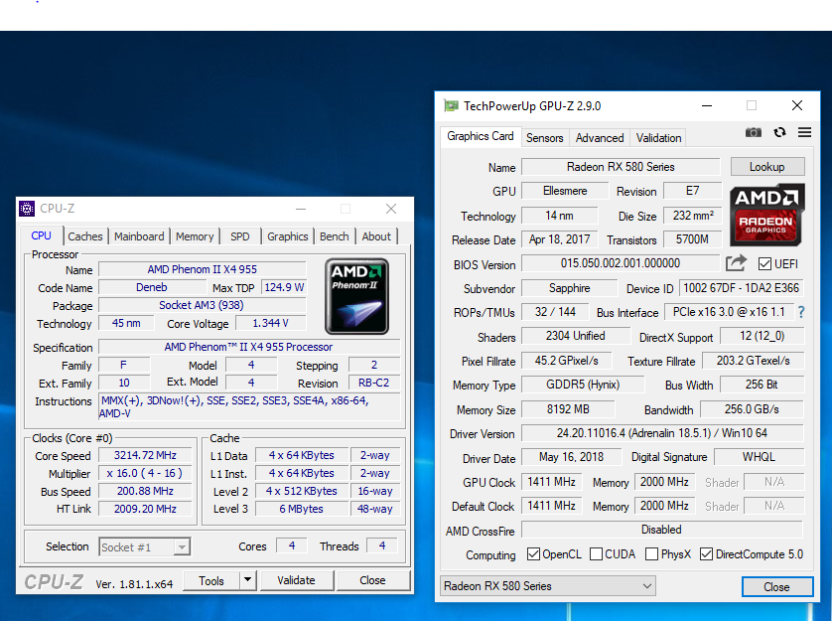
Task: Click the Bus Interface question mark
Action: click(801, 312)
